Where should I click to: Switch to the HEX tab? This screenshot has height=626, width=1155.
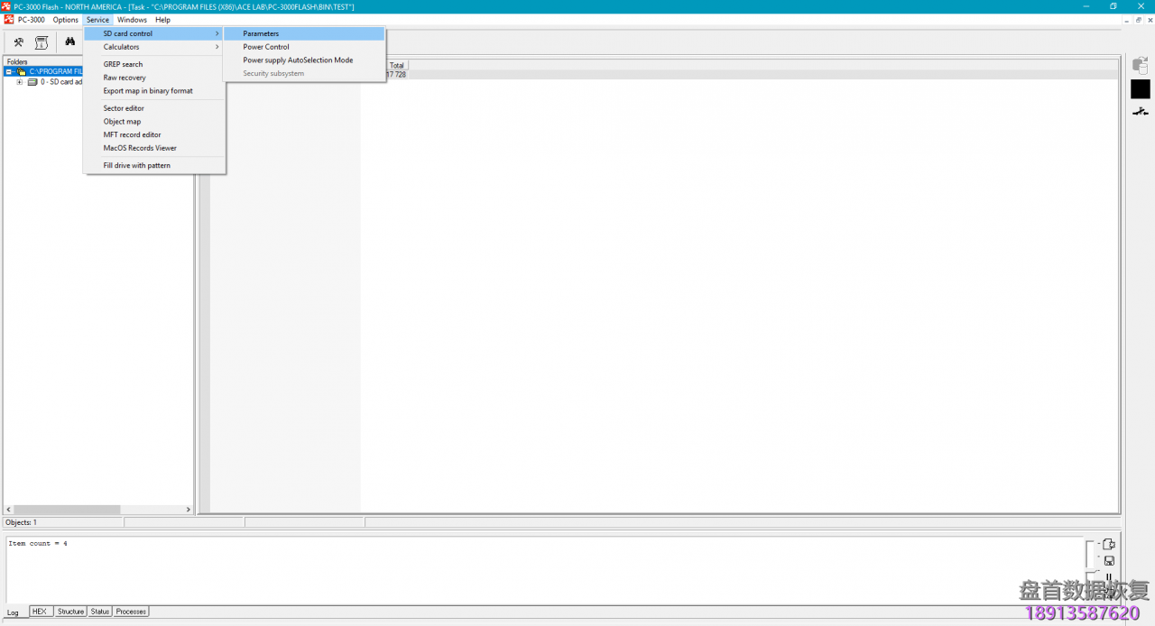coord(39,612)
